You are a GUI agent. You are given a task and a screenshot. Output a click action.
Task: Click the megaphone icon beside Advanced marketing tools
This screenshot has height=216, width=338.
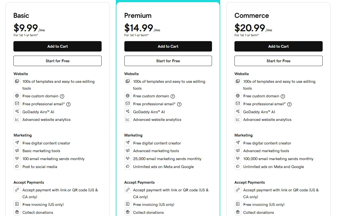point(128,151)
